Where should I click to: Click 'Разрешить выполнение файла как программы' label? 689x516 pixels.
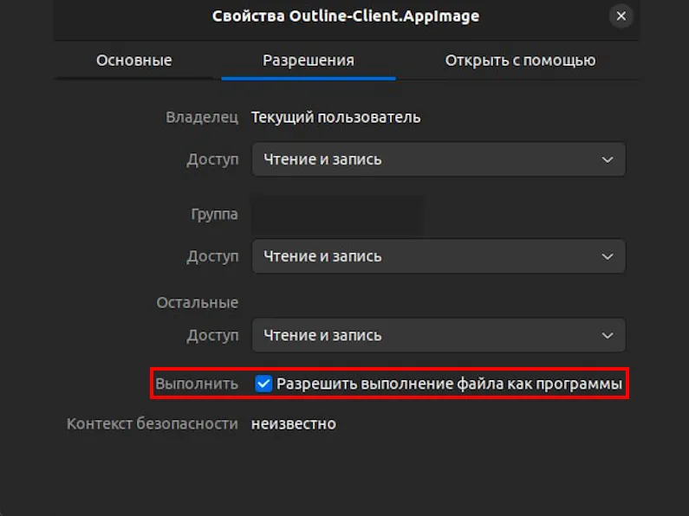click(449, 384)
